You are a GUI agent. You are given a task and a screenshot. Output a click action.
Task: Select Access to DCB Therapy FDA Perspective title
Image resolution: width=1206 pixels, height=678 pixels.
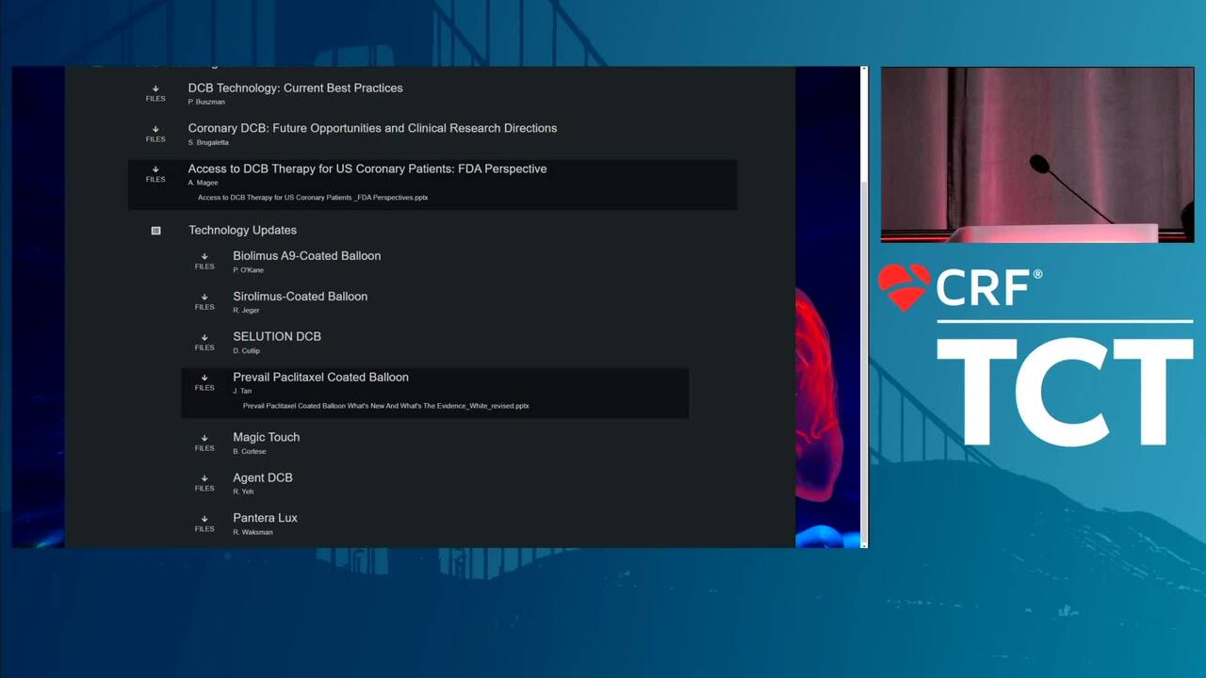367,169
